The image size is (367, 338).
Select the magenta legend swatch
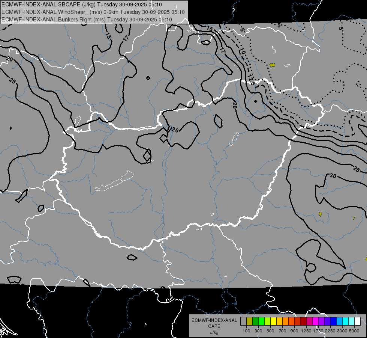[315, 321]
